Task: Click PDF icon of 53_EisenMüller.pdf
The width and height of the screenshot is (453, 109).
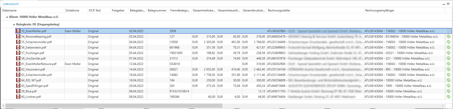Action: click(18, 31)
